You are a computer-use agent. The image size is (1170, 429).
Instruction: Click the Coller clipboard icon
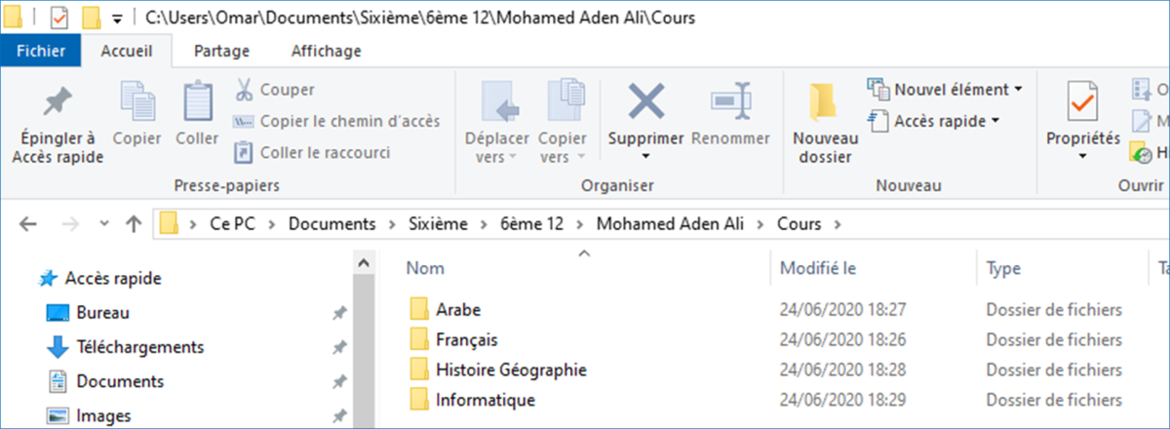[197, 100]
